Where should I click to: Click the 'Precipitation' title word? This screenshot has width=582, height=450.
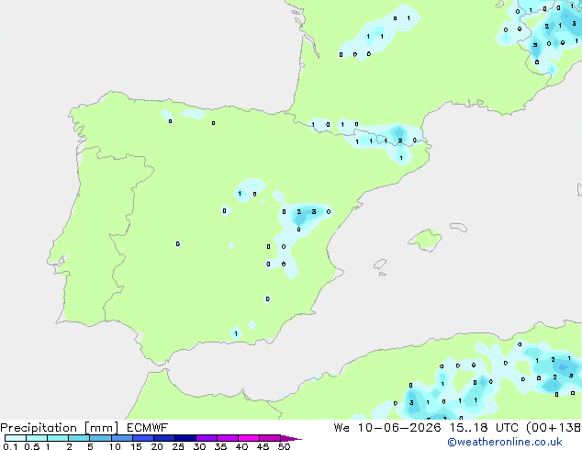tap(39, 428)
